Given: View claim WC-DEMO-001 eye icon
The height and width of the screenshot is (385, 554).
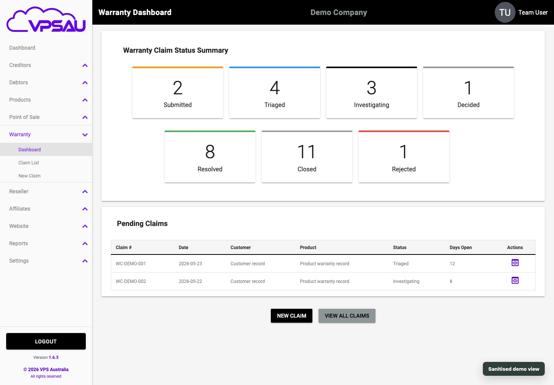Looking at the screenshot, I should pyautogui.click(x=515, y=263).
